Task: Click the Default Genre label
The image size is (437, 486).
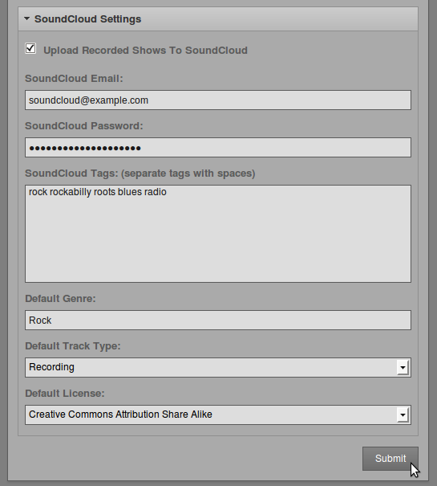Action: (x=60, y=299)
